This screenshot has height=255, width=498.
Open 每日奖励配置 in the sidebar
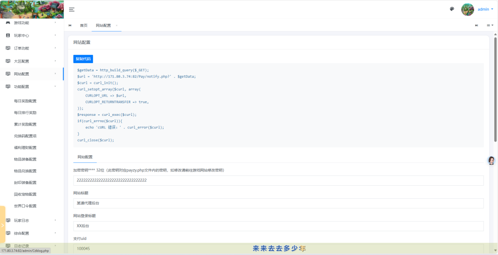point(25,101)
